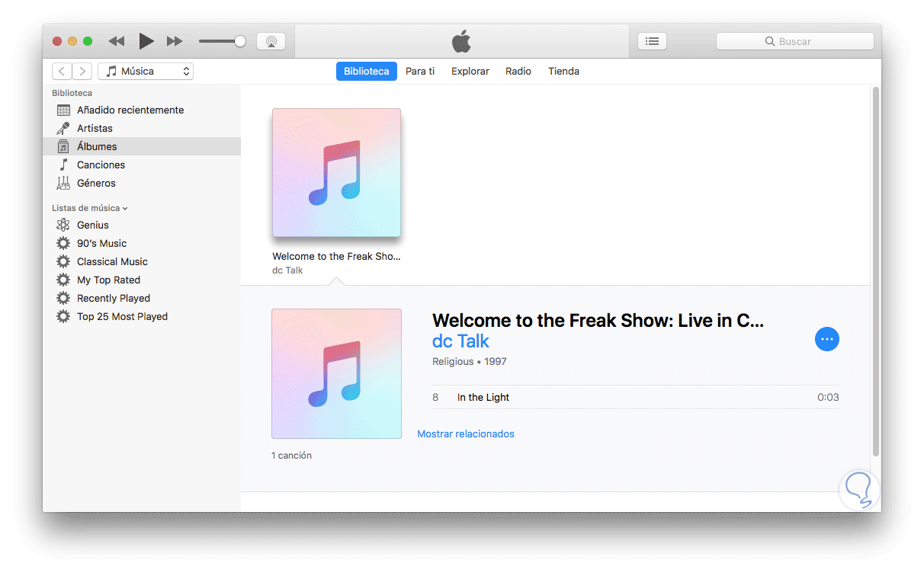Viewport: 924px width, 573px height.
Task: Click the 90's Music gear icon
Action: (63, 243)
